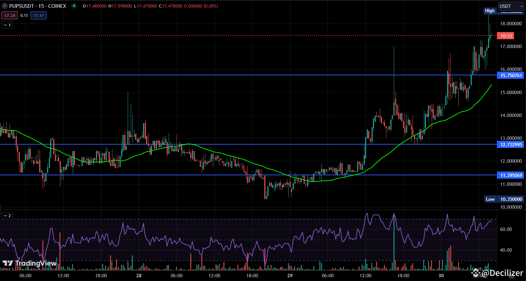Click the "Low" marker label on price scale
Screen dimensions: 526x281
[490, 199]
